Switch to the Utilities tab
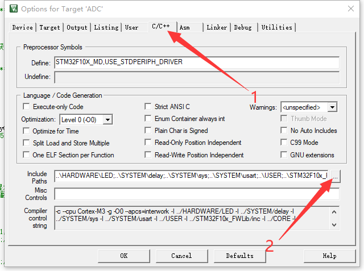The width and height of the screenshot is (364, 271). click(276, 27)
